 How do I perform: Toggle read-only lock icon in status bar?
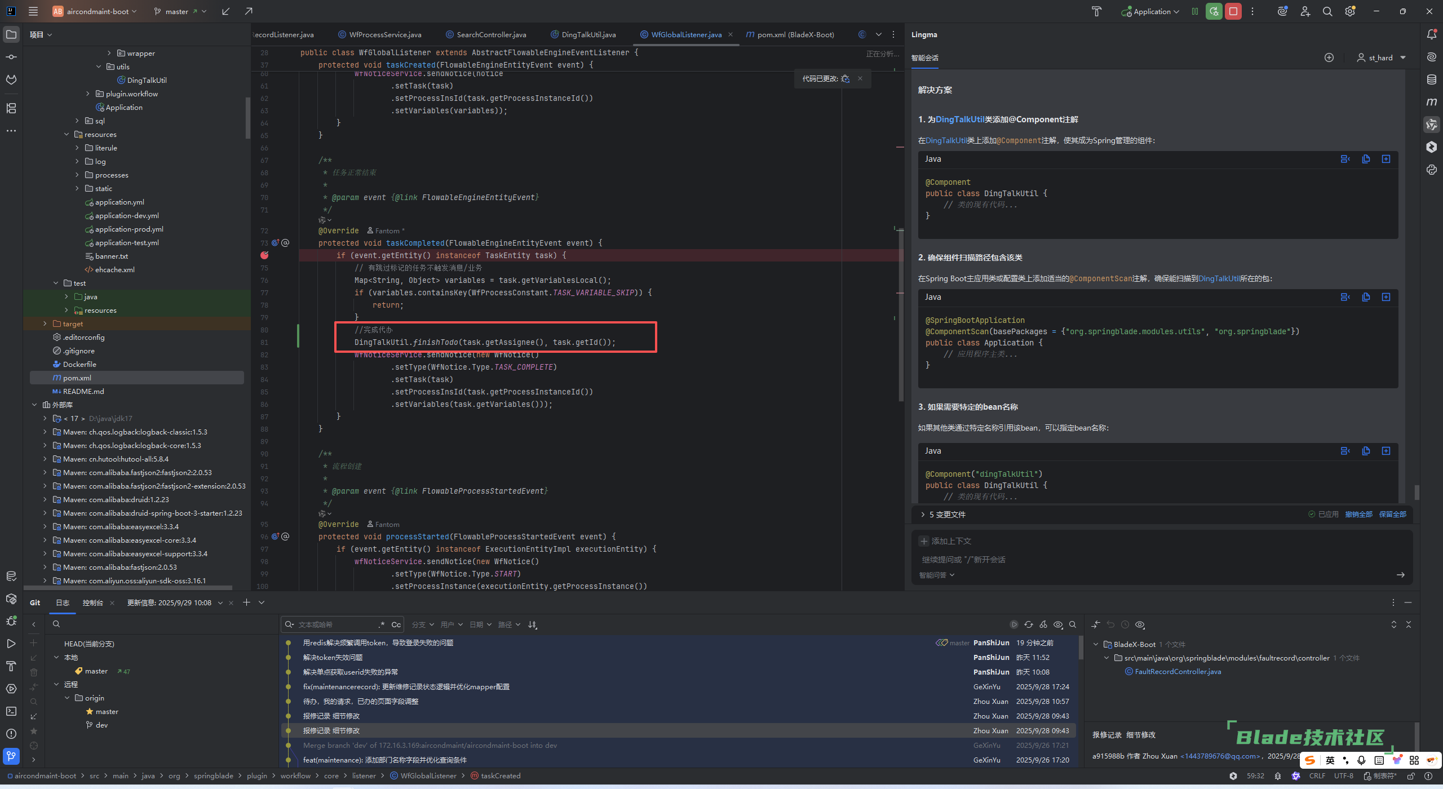tap(1411, 776)
